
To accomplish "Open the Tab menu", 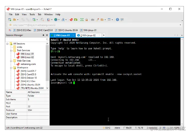I will point(40,14).
